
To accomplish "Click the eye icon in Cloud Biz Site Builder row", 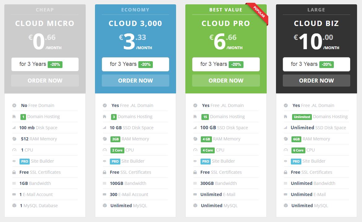I will click(286, 161).
